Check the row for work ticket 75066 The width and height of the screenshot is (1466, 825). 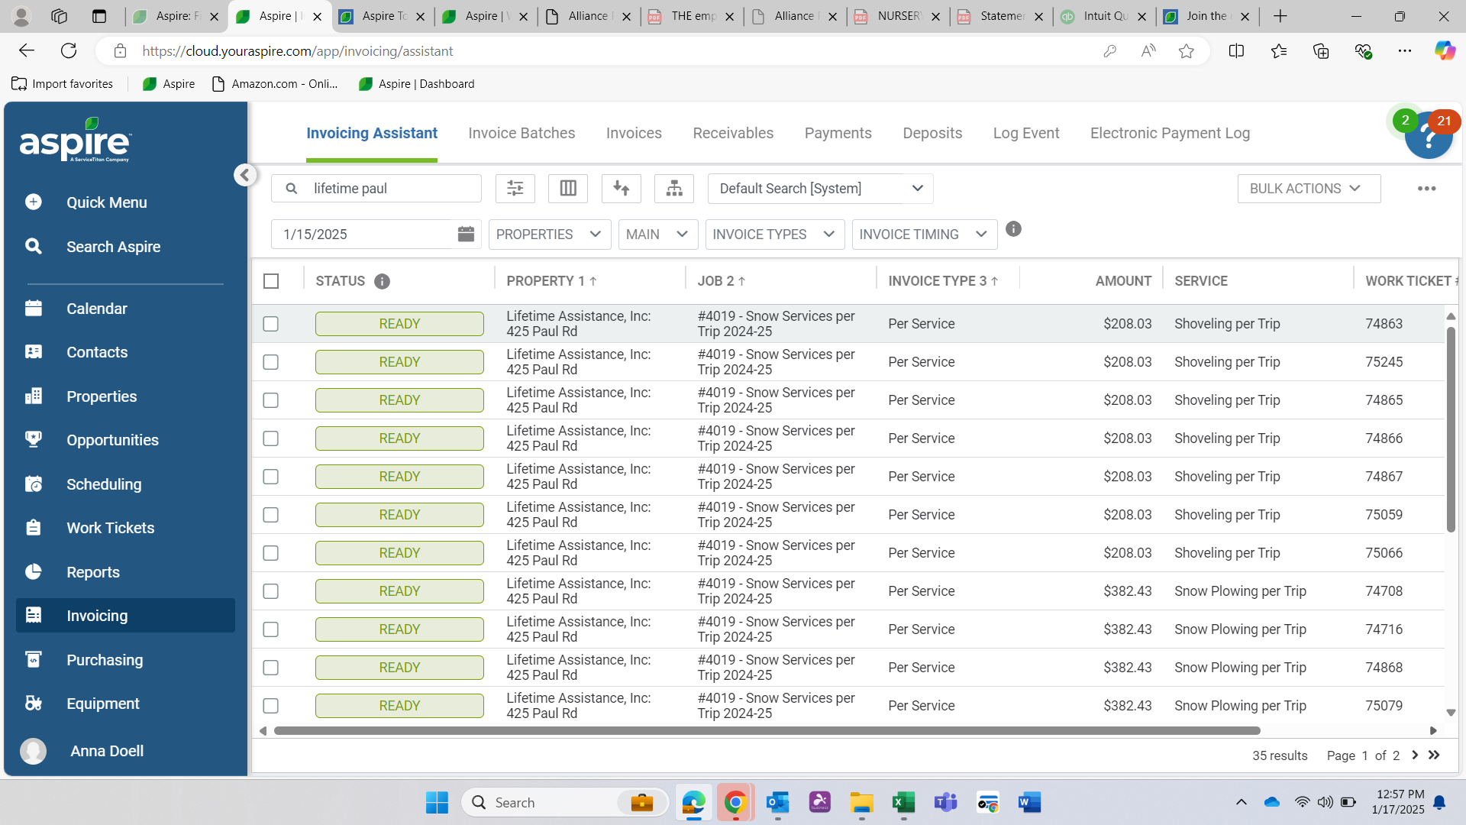pyautogui.click(x=271, y=553)
